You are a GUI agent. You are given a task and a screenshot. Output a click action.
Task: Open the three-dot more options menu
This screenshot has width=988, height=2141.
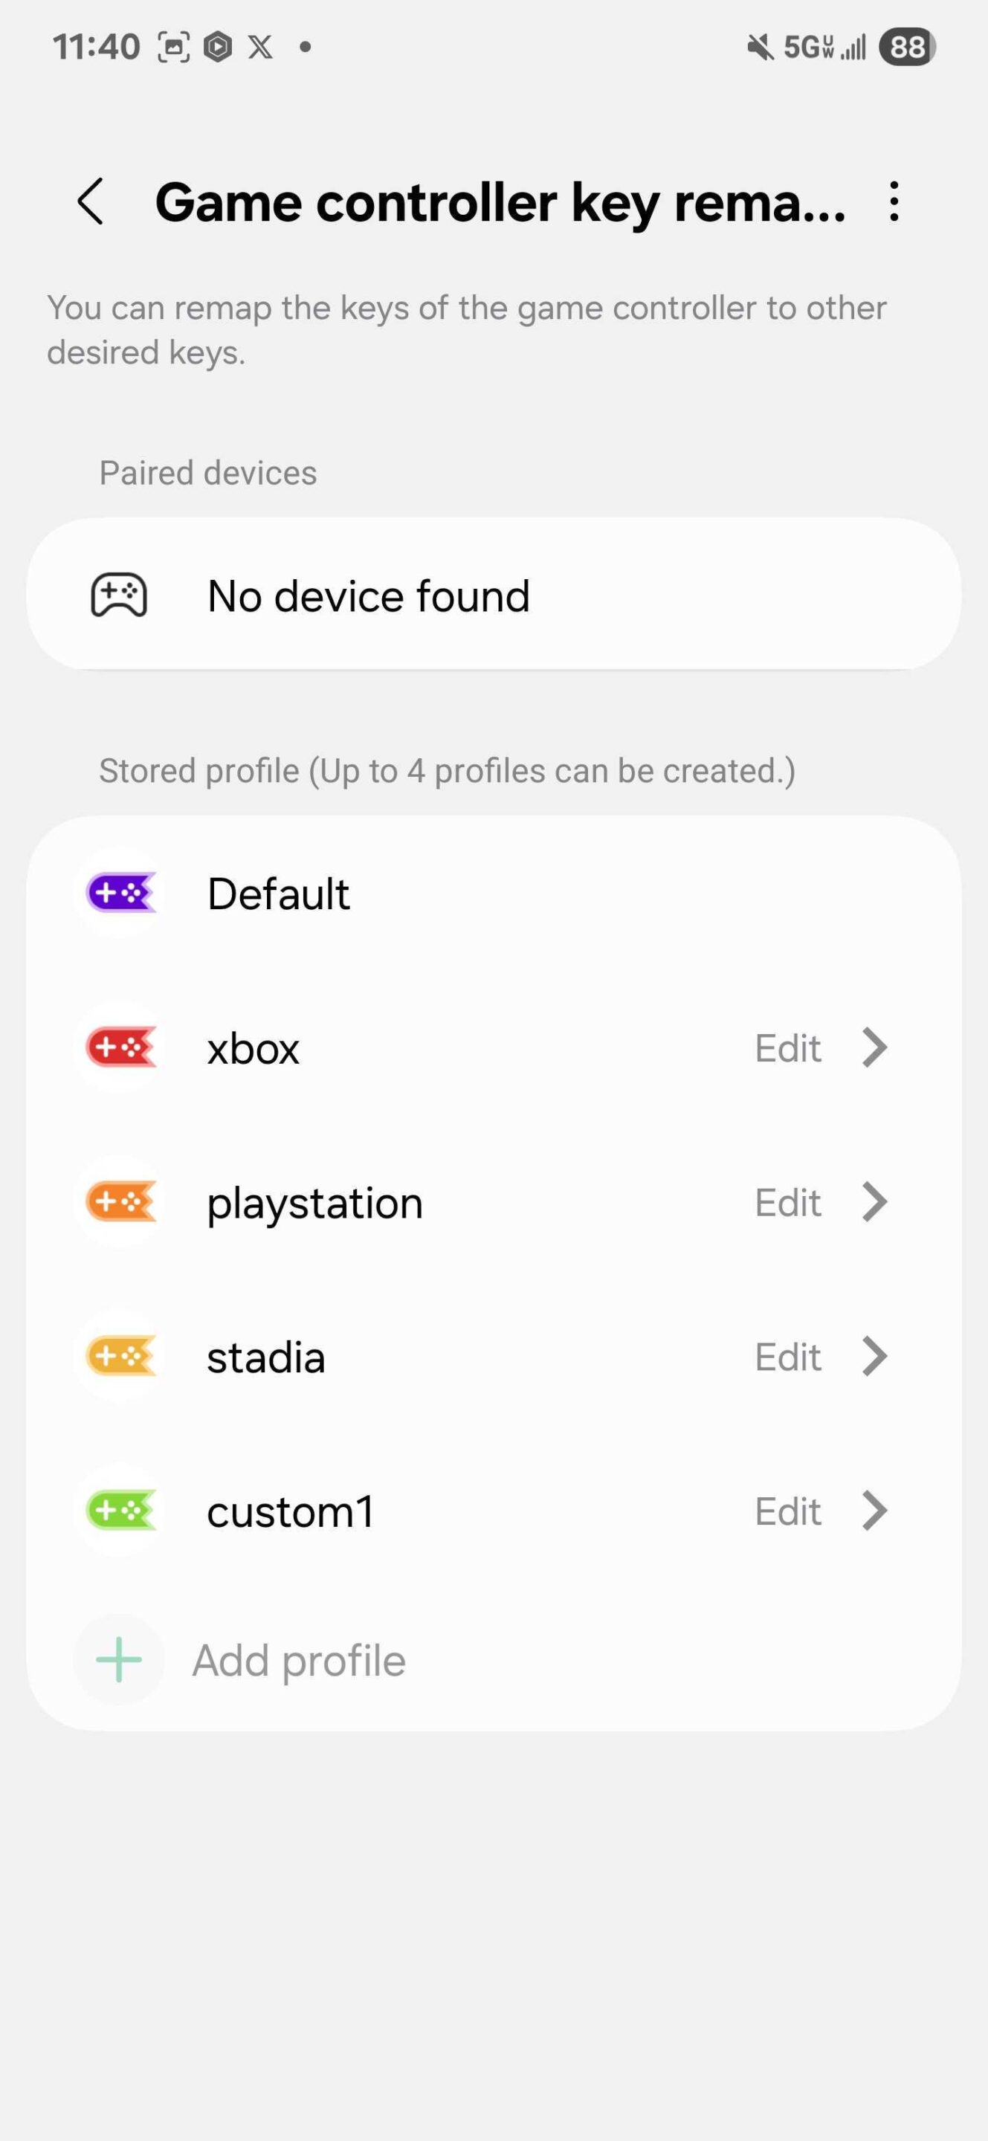click(894, 202)
